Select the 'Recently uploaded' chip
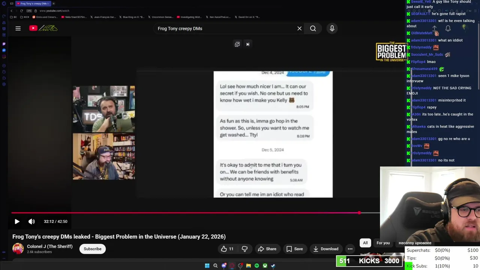 click(x=415, y=243)
